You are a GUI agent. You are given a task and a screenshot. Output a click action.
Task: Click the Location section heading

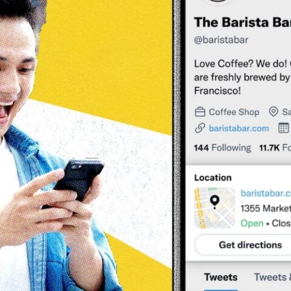tap(213, 178)
